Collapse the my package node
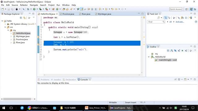The image size is (198, 111). pyautogui.click(x=8, y=30)
